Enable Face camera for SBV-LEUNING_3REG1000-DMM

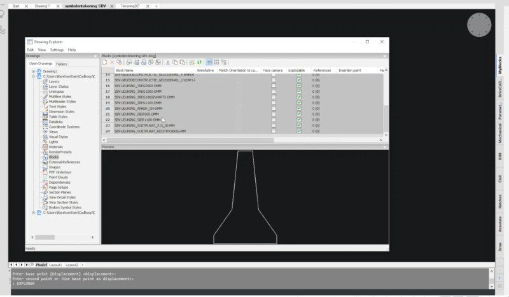coord(274,92)
